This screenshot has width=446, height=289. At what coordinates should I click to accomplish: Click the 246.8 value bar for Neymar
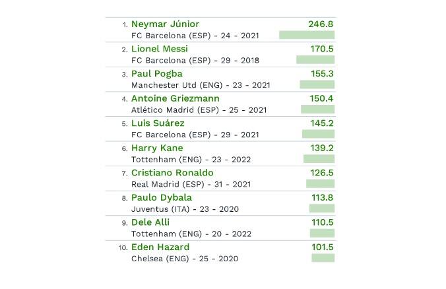(307, 35)
